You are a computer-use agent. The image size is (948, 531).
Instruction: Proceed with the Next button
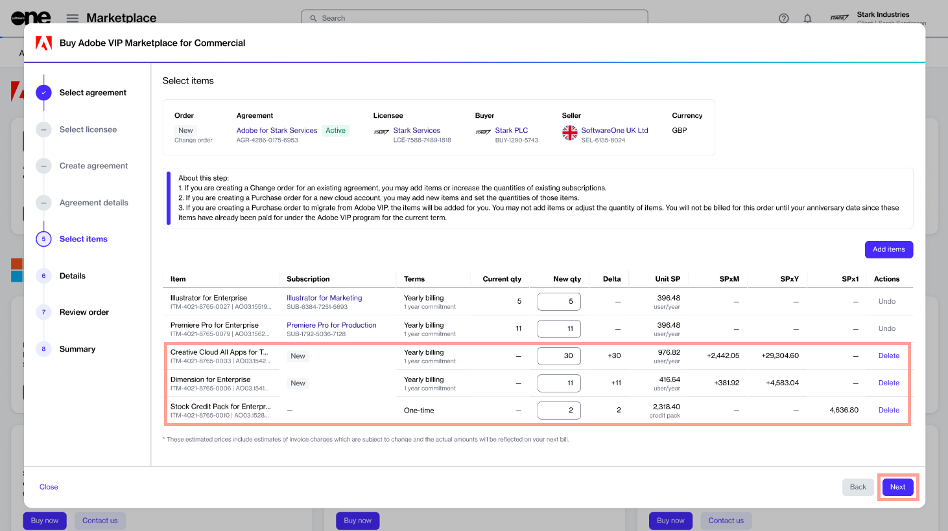897,487
